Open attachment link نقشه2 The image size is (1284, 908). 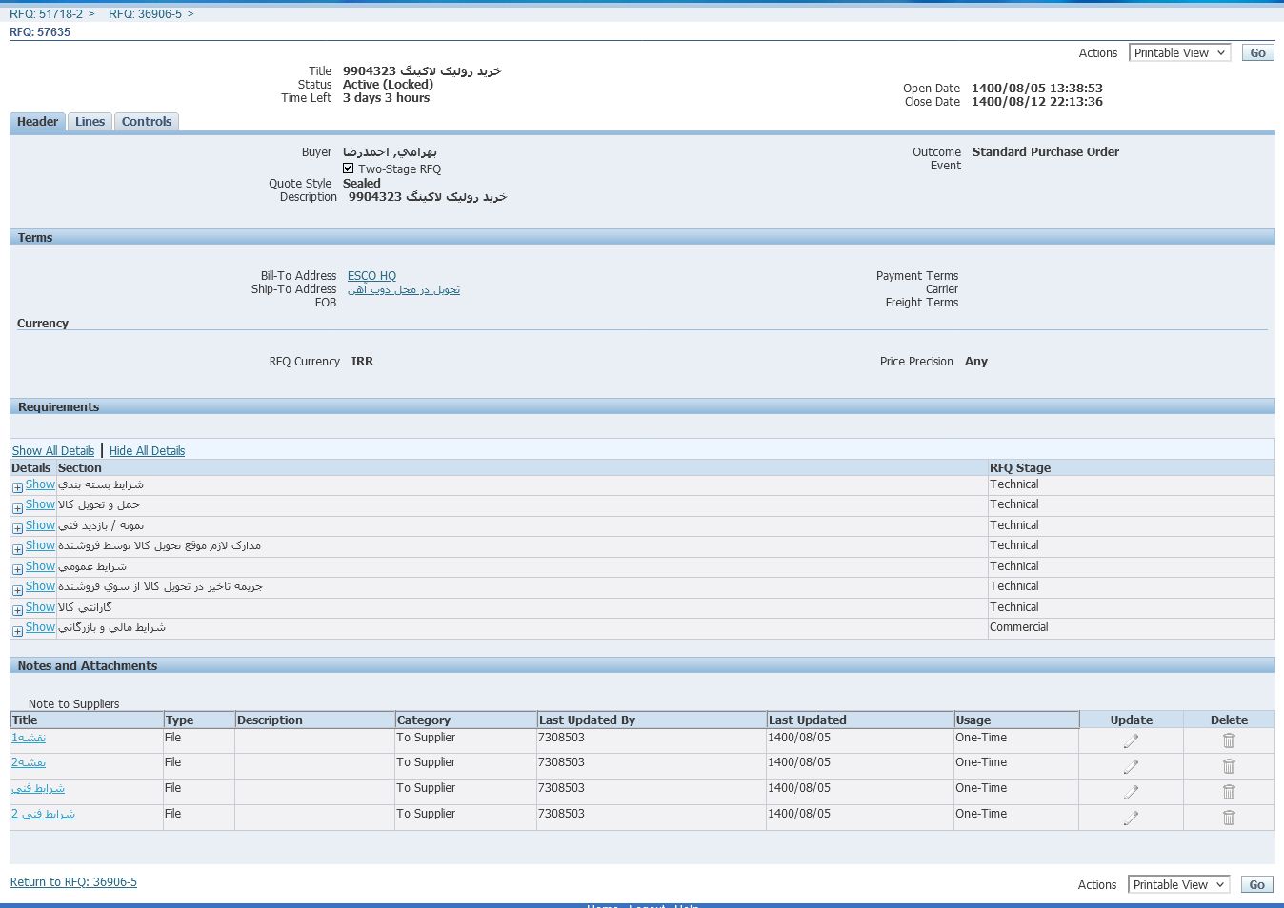coord(29,762)
